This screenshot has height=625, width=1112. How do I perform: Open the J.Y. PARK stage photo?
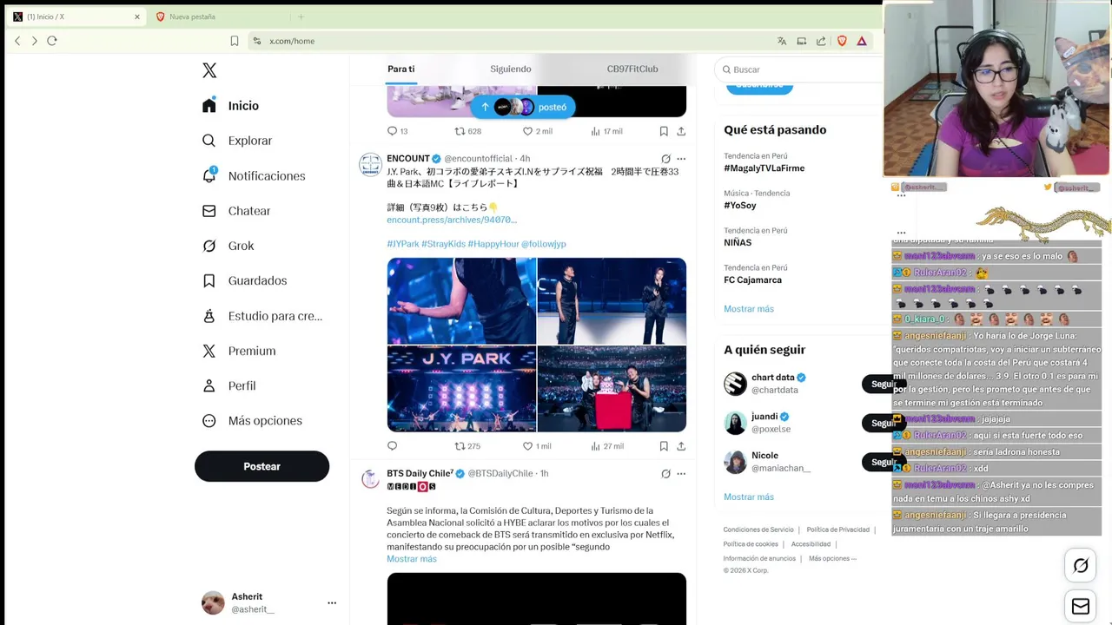click(x=461, y=389)
